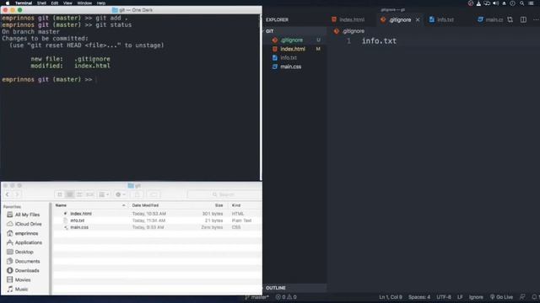Start Go Live server from status bar
Viewport: 540px width, 303px height.
click(501, 297)
